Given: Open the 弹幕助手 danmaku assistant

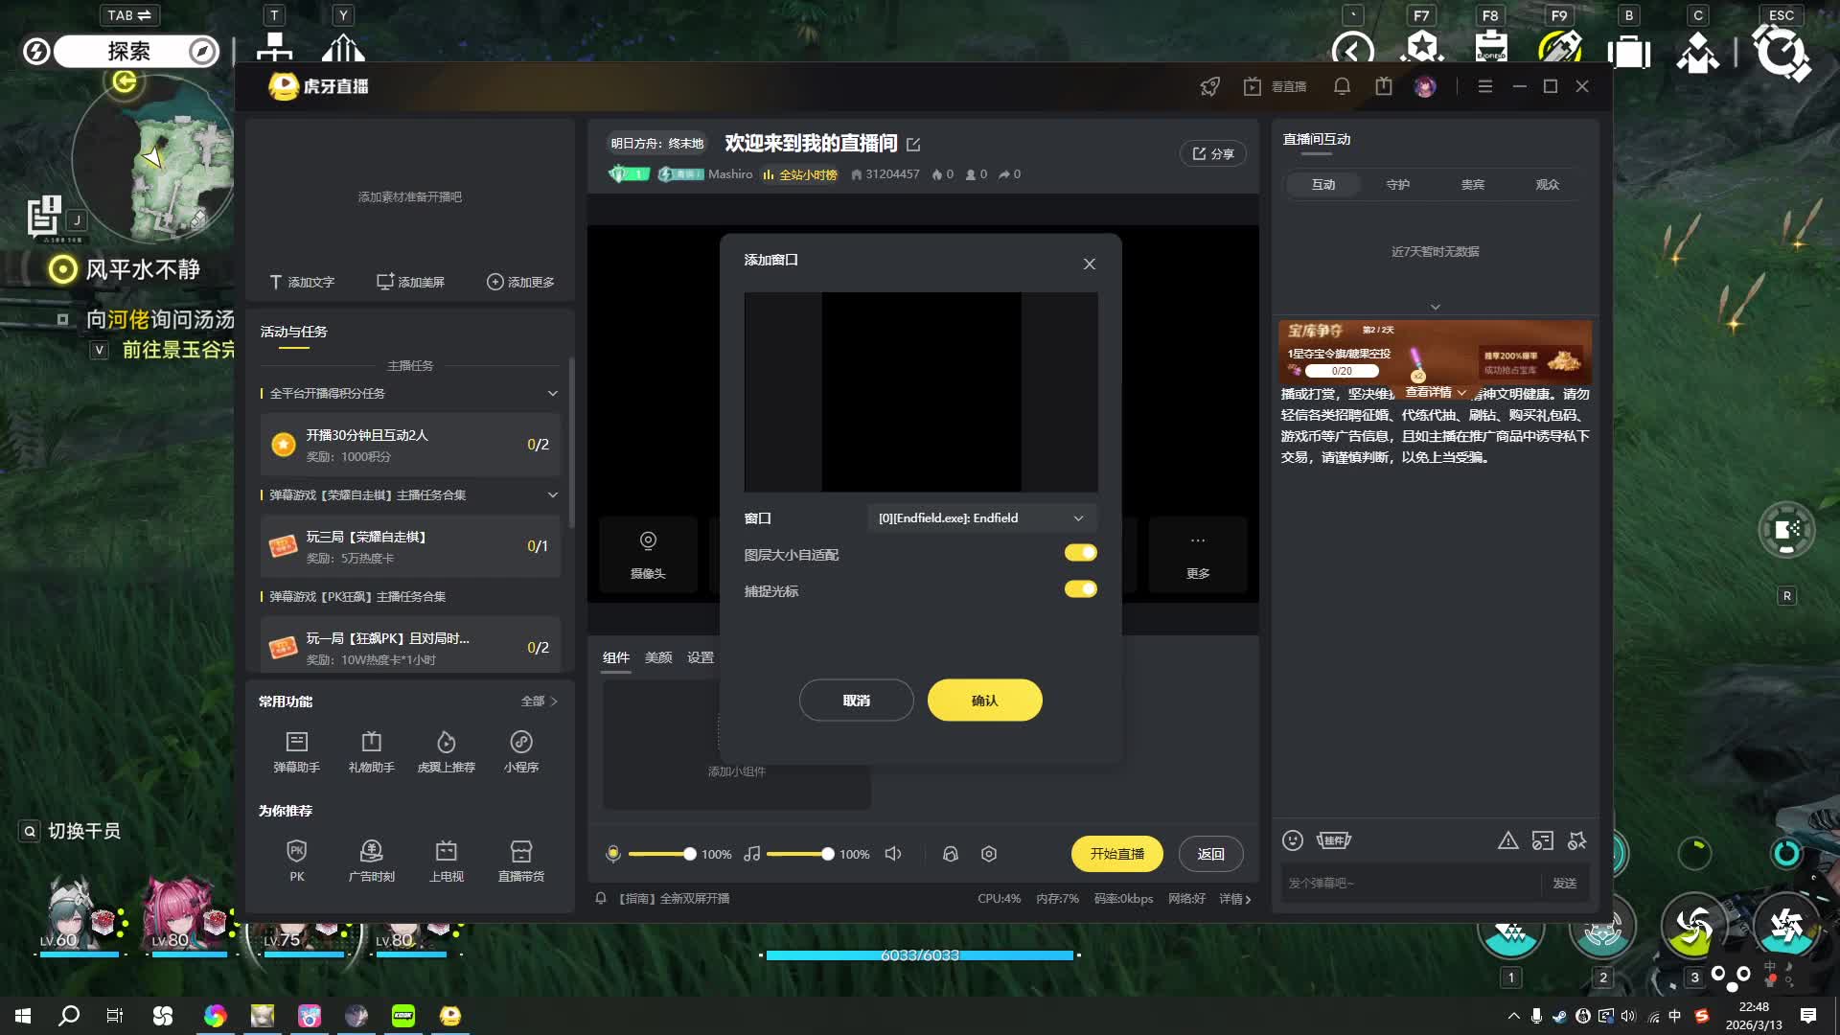Looking at the screenshot, I should 296,743.
